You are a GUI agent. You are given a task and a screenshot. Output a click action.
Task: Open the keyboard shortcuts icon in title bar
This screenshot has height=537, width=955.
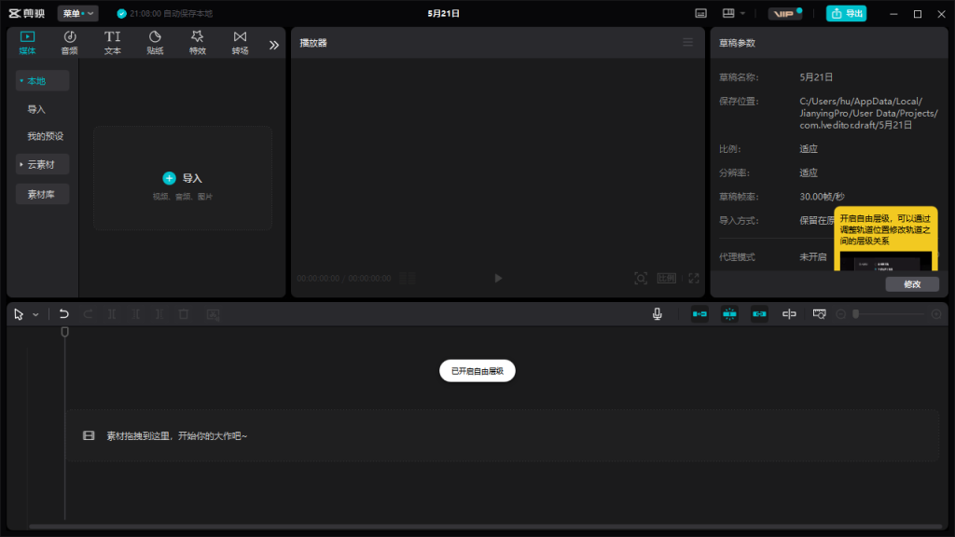click(701, 13)
